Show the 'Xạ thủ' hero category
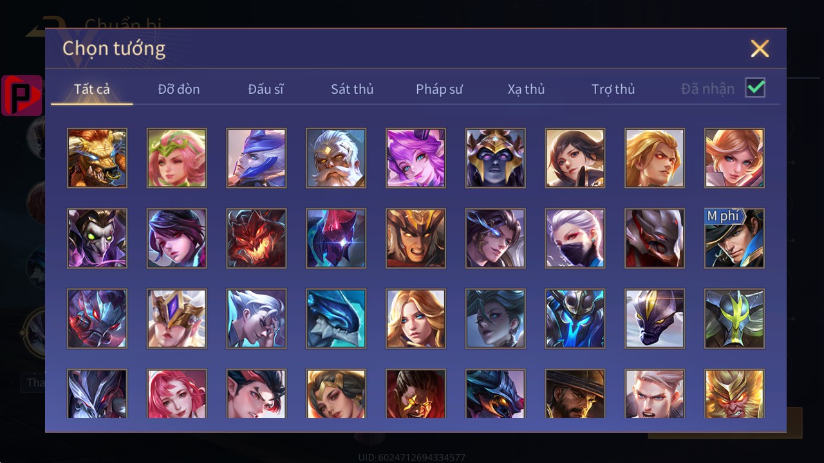 click(526, 89)
